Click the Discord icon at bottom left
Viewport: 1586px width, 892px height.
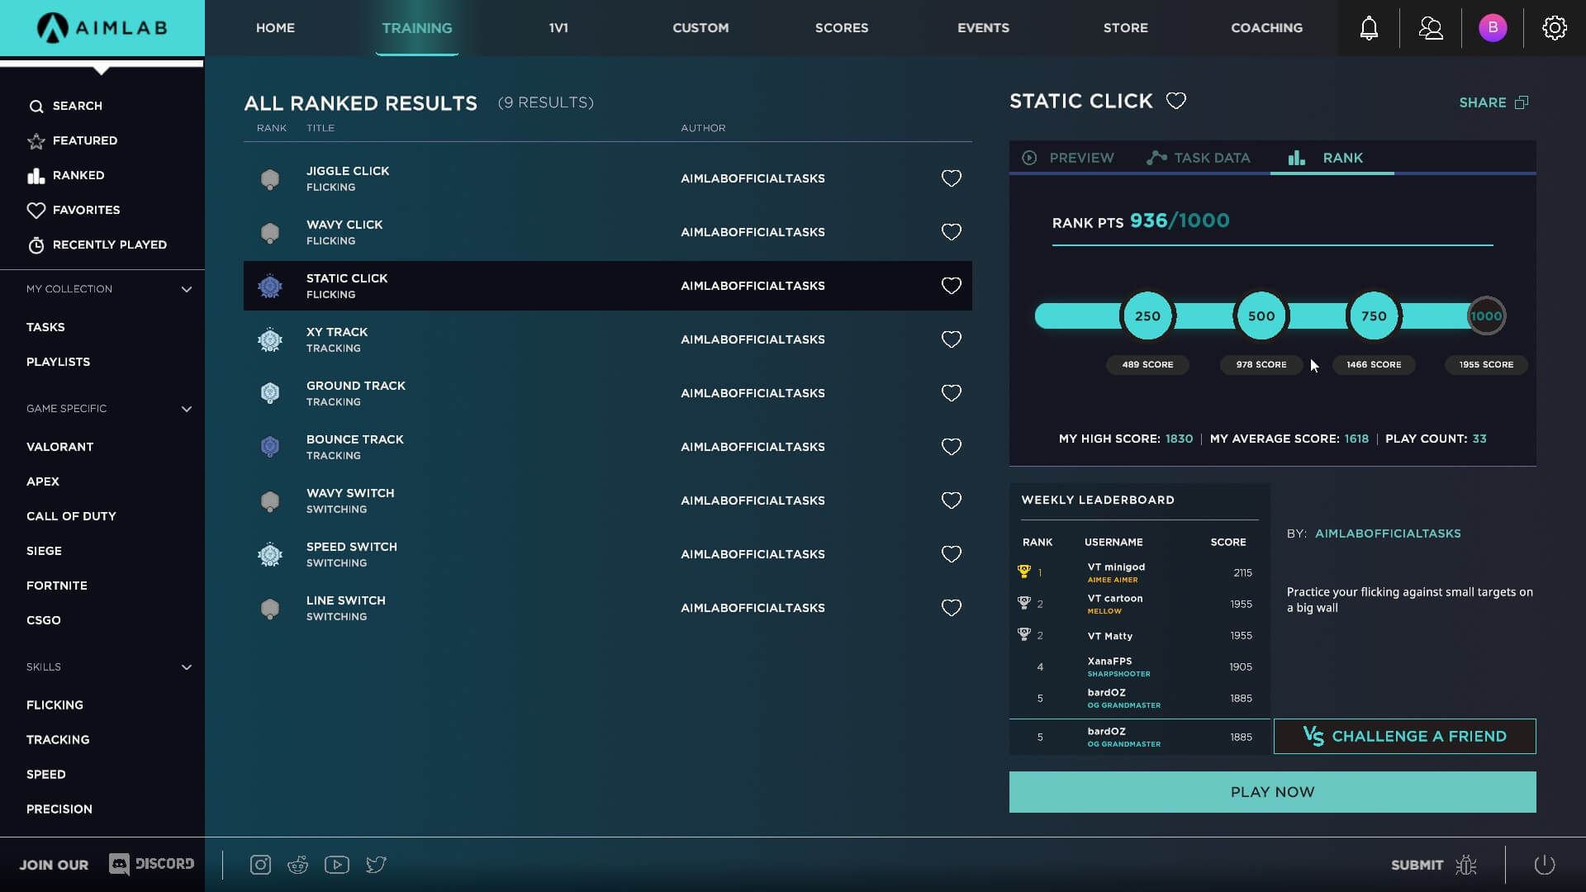coord(119,864)
